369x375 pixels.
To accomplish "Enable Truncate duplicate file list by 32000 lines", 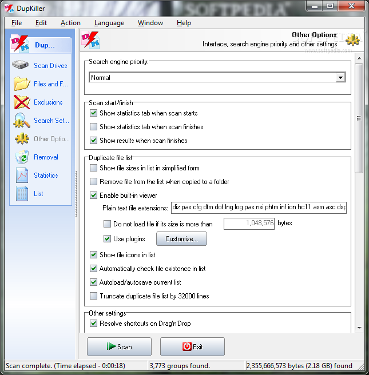I will click(93, 296).
